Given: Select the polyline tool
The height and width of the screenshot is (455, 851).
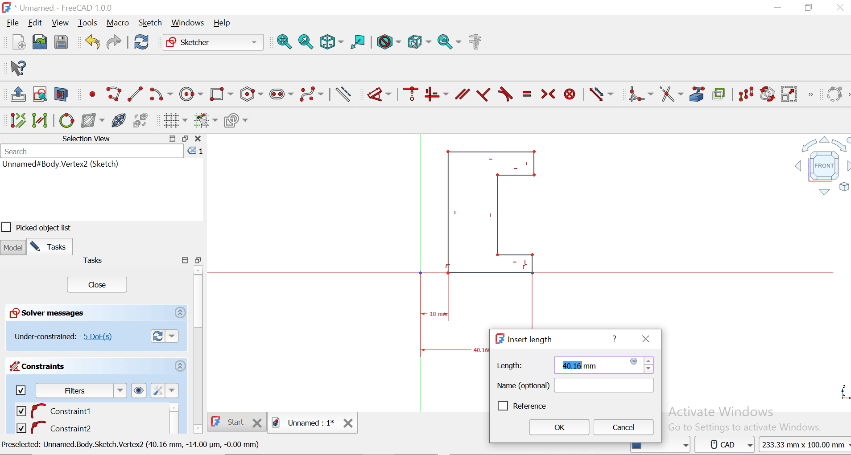Looking at the screenshot, I should click(x=114, y=94).
